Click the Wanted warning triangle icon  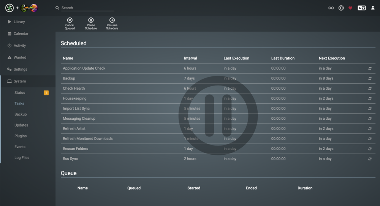coord(9,57)
